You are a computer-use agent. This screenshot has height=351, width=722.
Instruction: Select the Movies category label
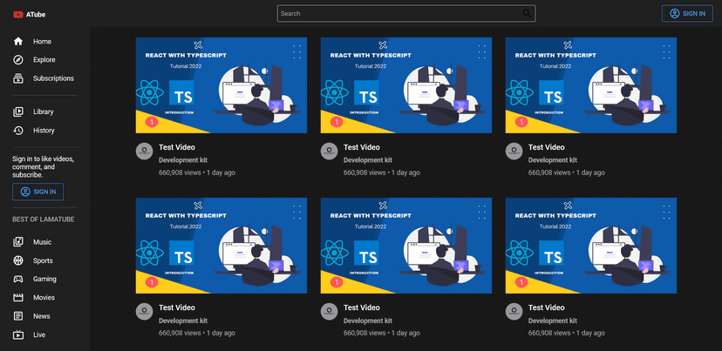(44, 298)
